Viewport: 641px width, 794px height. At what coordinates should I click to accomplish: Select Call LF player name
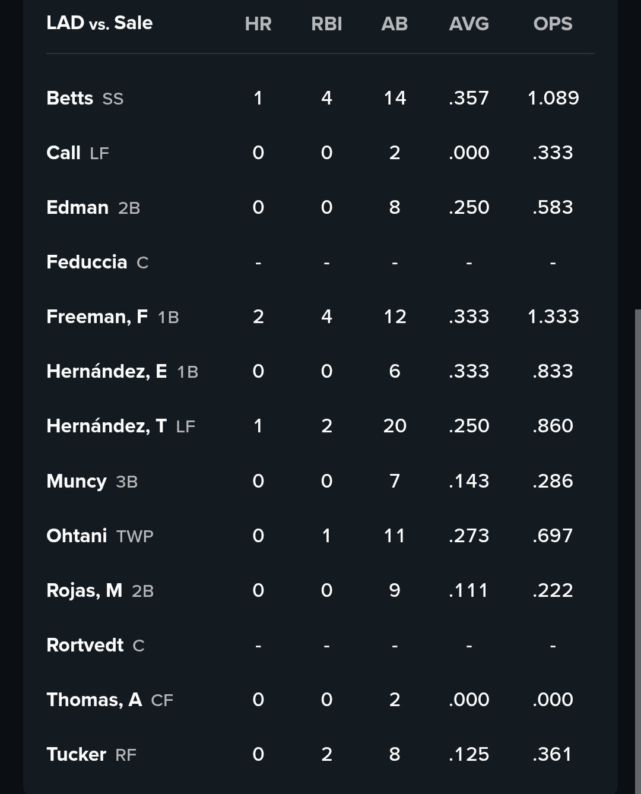[78, 153]
